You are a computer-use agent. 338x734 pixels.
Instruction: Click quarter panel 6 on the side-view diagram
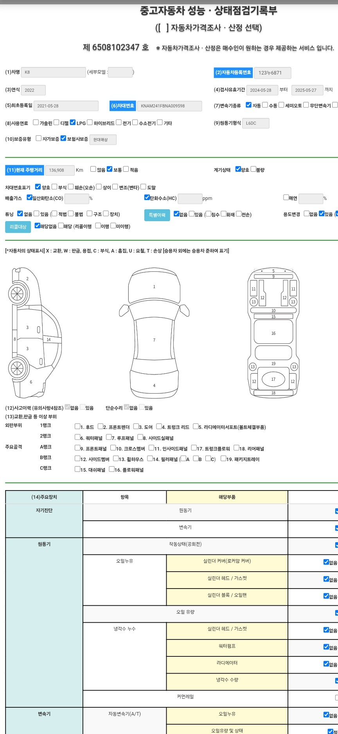coord(31,382)
